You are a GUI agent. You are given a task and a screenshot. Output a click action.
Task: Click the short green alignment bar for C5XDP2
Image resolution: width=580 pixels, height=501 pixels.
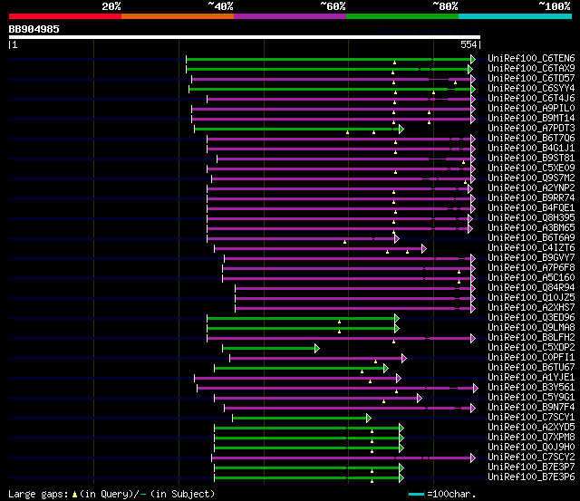tap(269, 348)
